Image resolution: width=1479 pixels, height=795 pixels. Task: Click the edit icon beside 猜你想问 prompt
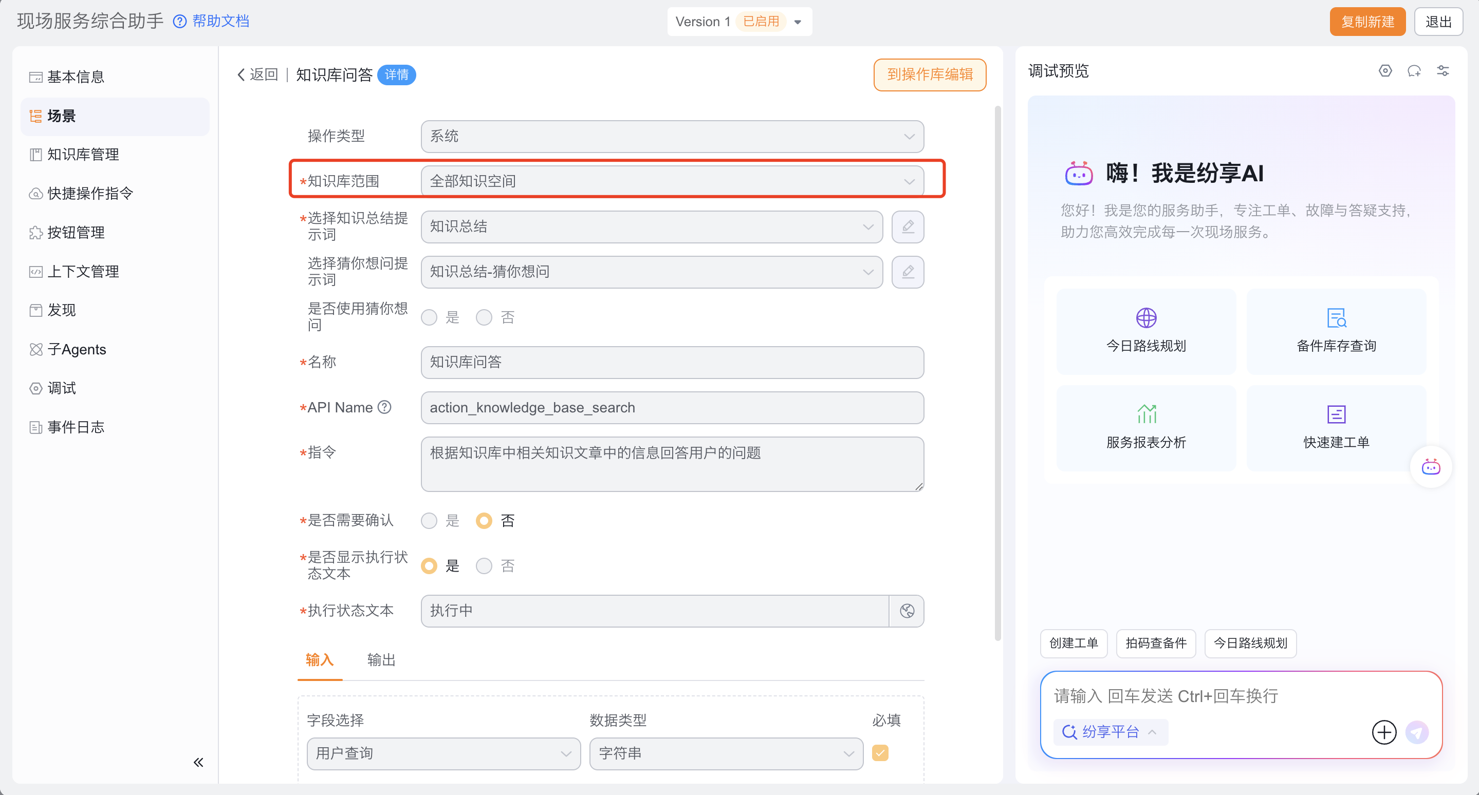point(907,272)
